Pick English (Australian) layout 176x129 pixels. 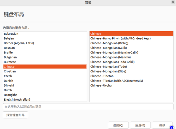(17, 99)
